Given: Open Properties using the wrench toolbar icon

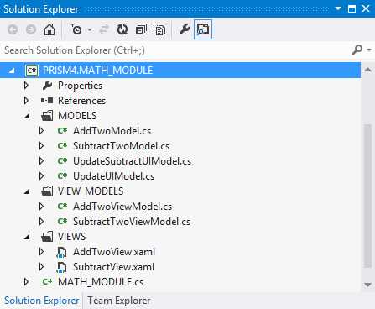Looking at the screenshot, I should [185, 29].
